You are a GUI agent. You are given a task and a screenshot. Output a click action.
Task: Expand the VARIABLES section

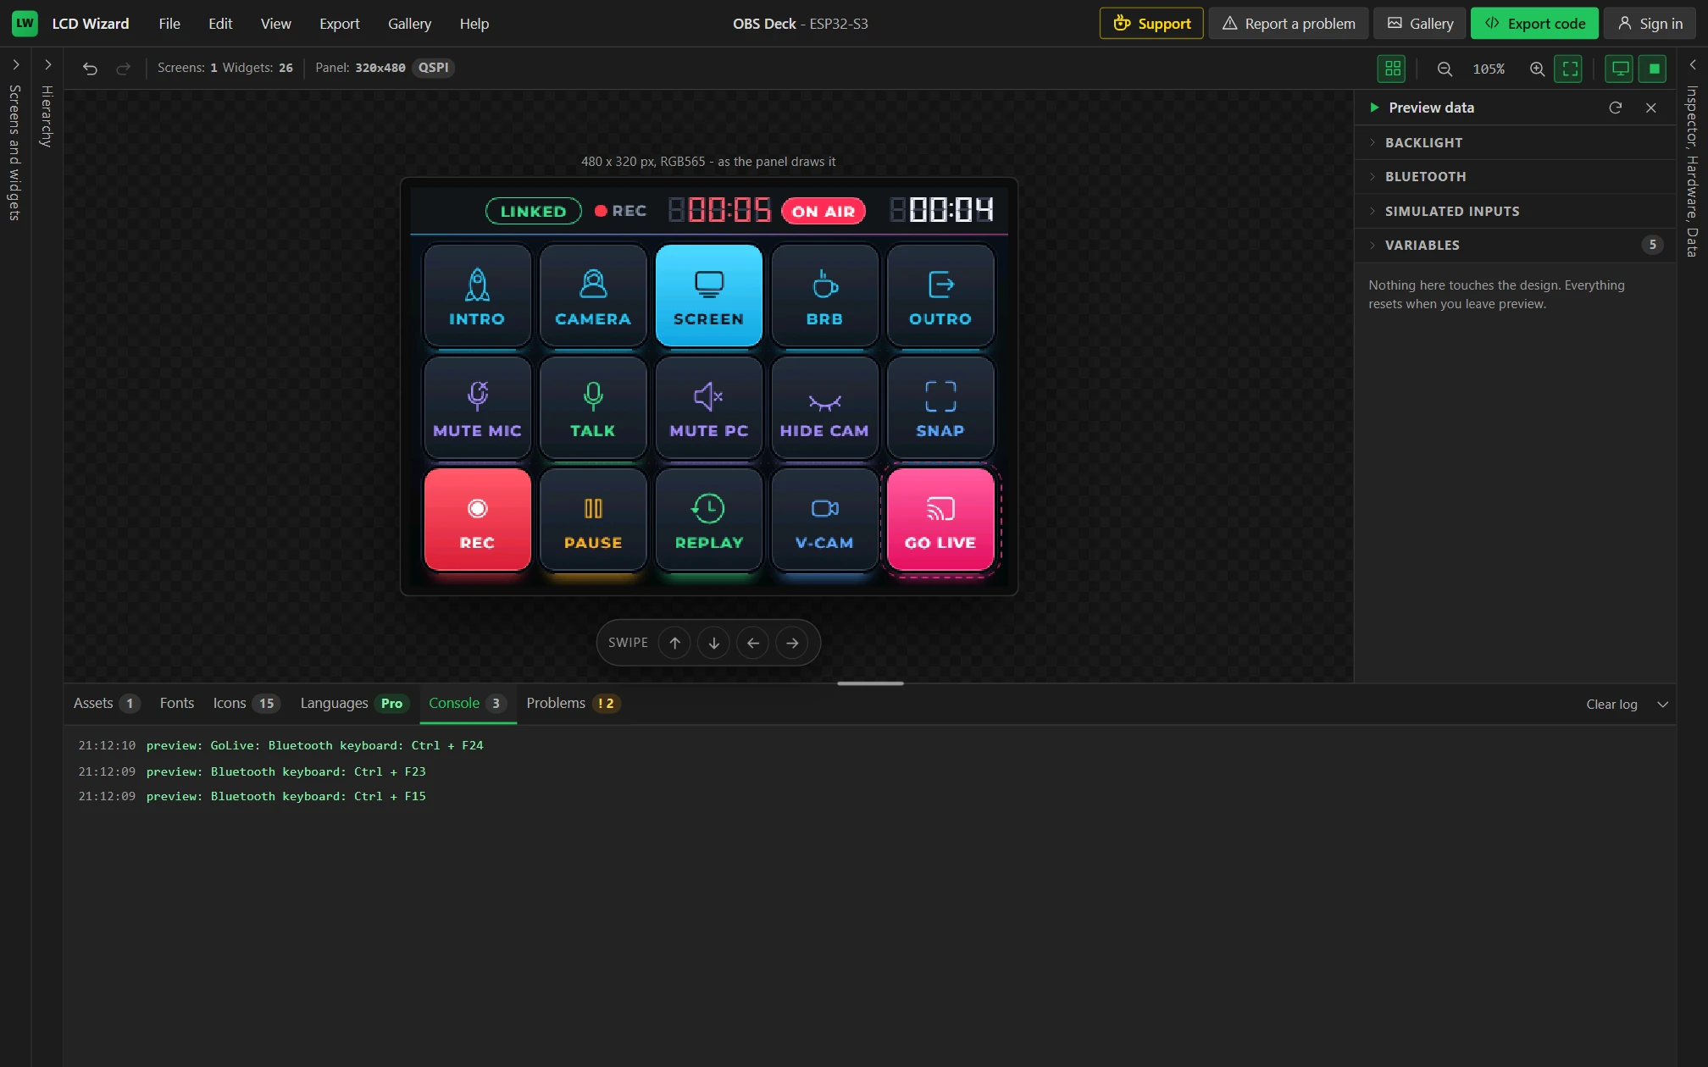tap(1515, 245)
